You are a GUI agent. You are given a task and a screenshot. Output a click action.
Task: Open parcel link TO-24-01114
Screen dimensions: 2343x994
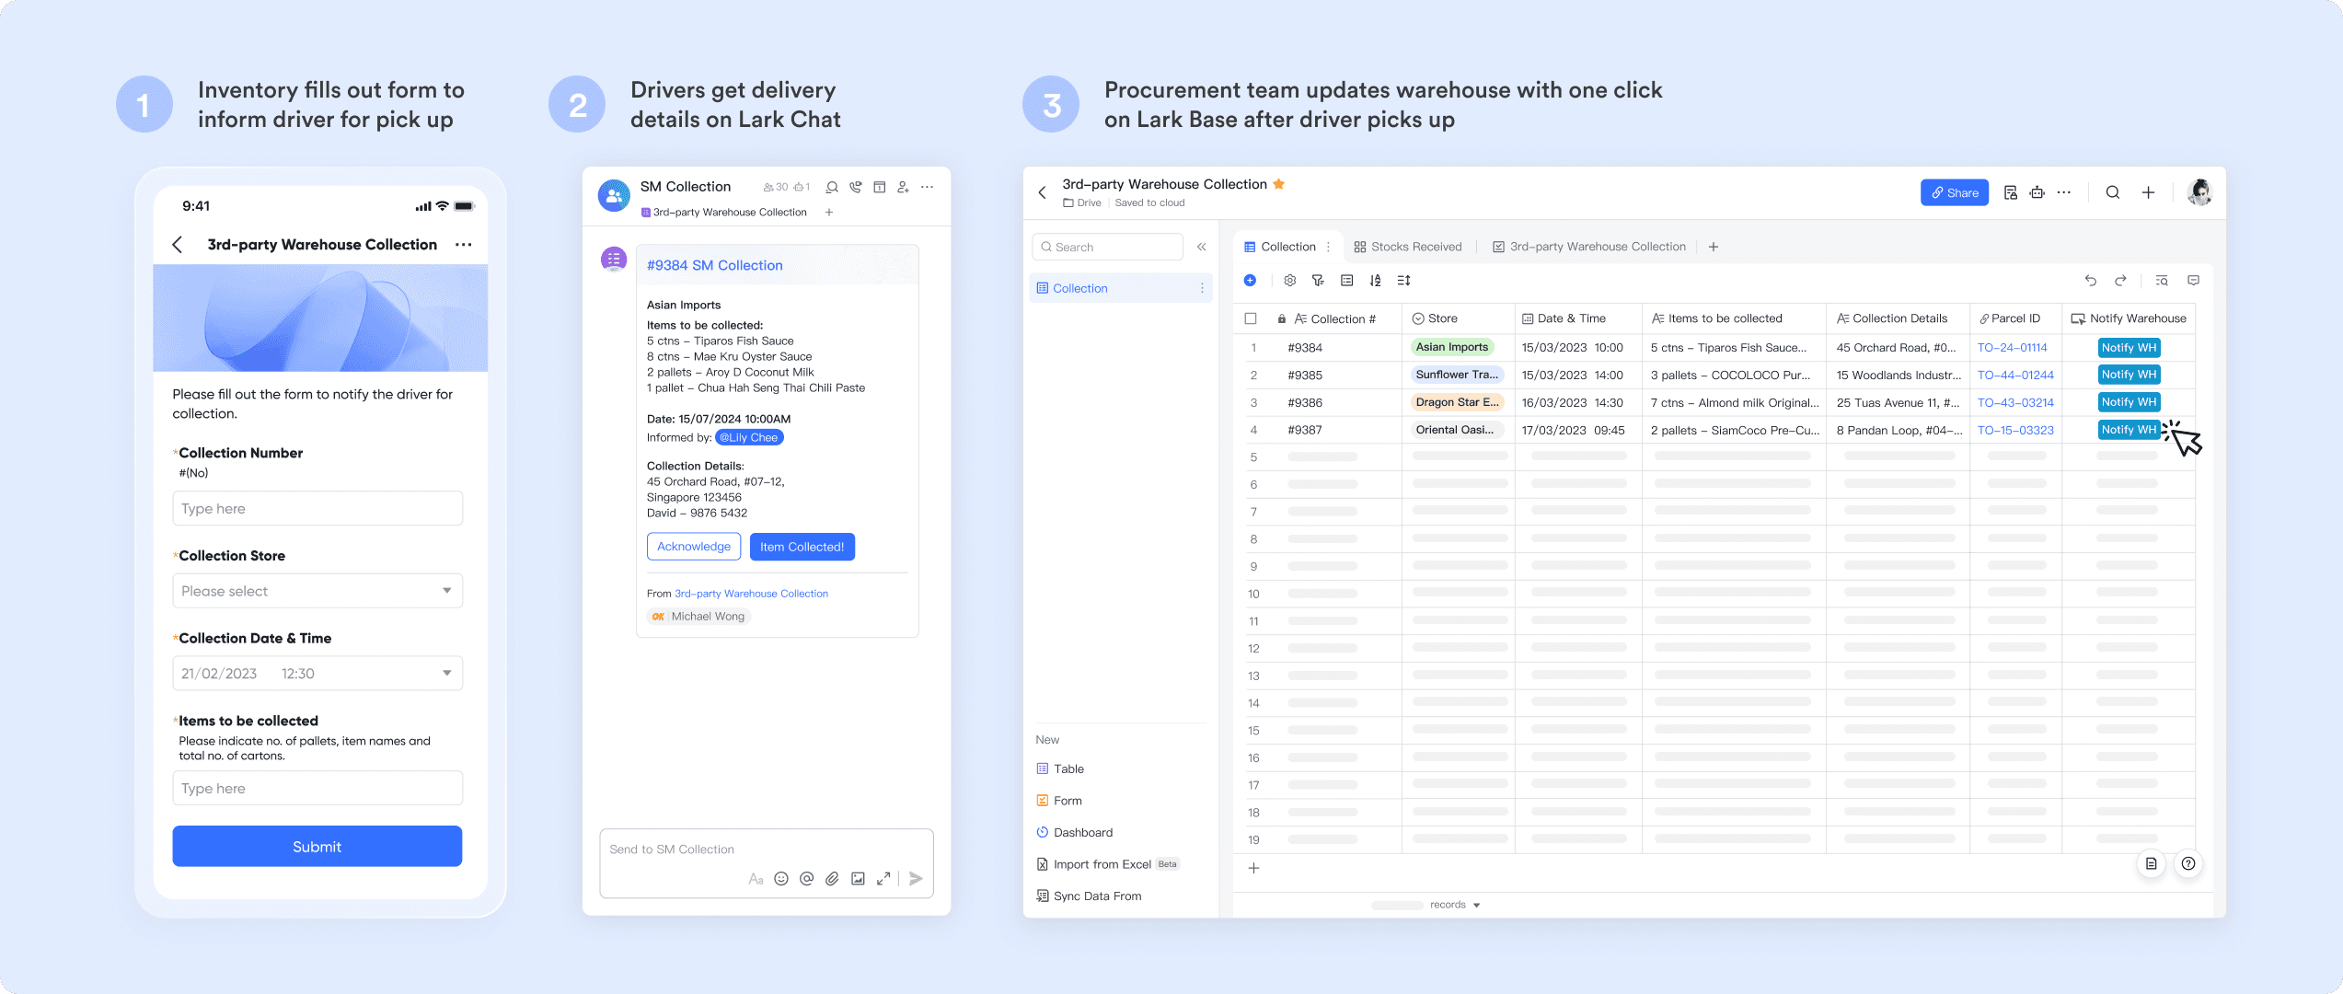coord(2012,348)
